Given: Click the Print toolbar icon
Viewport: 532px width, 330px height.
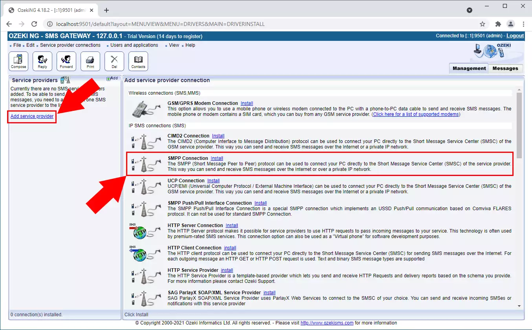Looking at the screenshot, I should [90, 61].
